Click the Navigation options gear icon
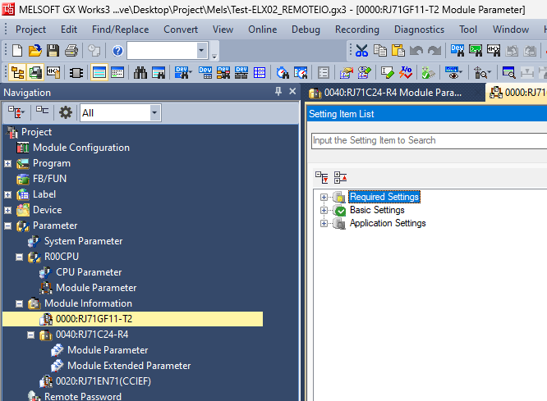547x401 pixels. pos(65,112)
